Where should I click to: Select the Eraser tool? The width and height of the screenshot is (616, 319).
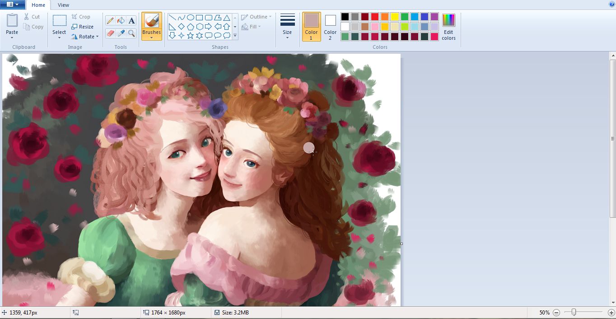(x=110, y=33)
